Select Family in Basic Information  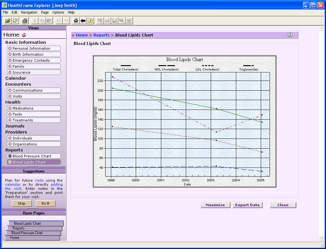[34, 66]
